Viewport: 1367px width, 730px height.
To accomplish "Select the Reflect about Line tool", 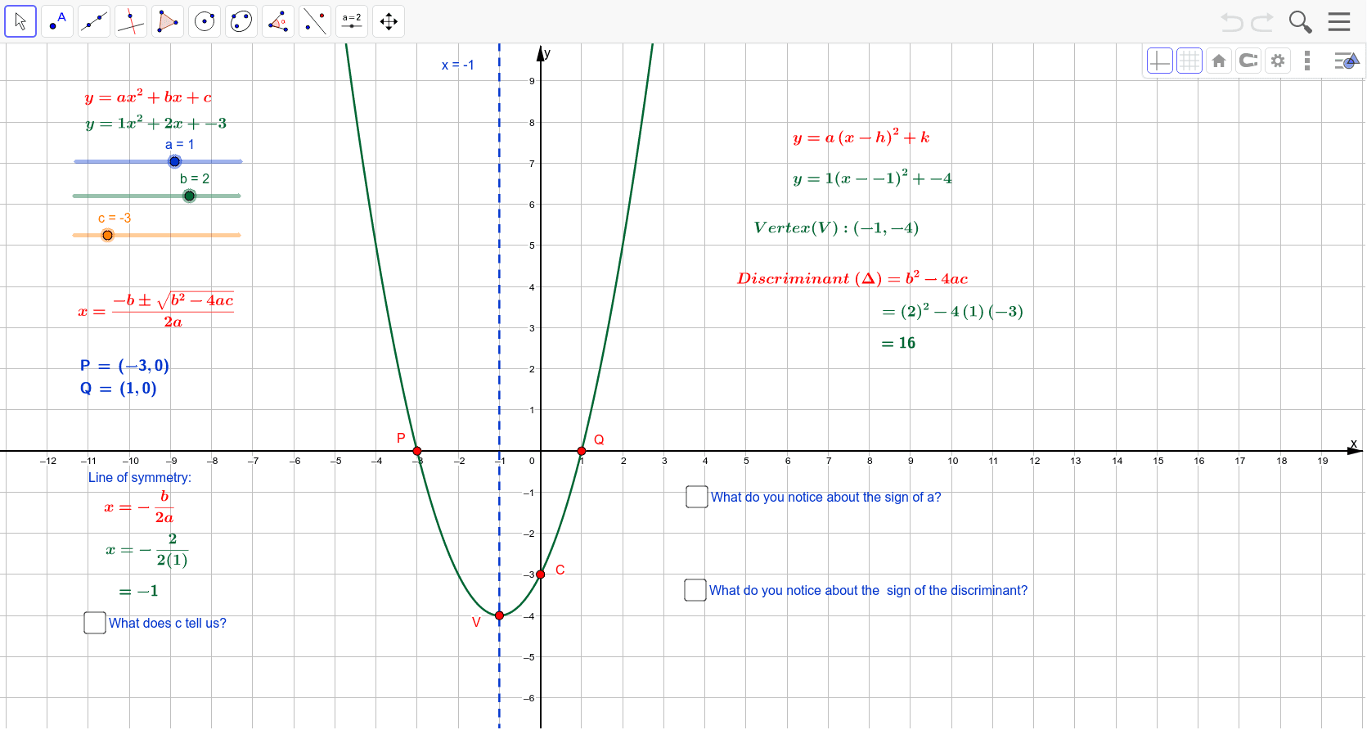I will pos(315,21).
